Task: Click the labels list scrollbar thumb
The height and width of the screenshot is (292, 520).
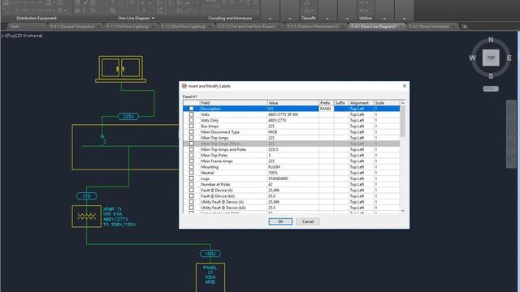Action: click(403, 121)
